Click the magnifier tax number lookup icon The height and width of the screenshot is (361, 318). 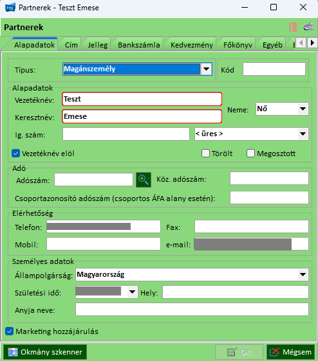[x=144, y=180]
